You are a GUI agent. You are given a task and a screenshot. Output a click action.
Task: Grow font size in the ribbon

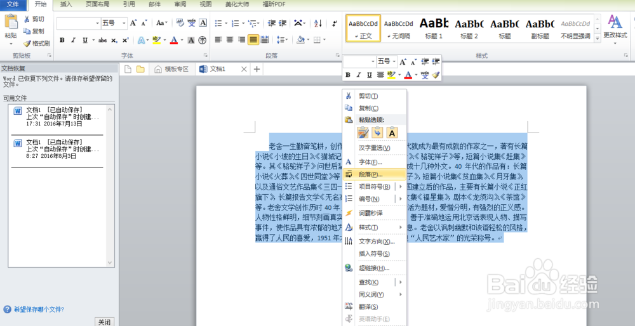pyautogui.click(x=133, y=23)
